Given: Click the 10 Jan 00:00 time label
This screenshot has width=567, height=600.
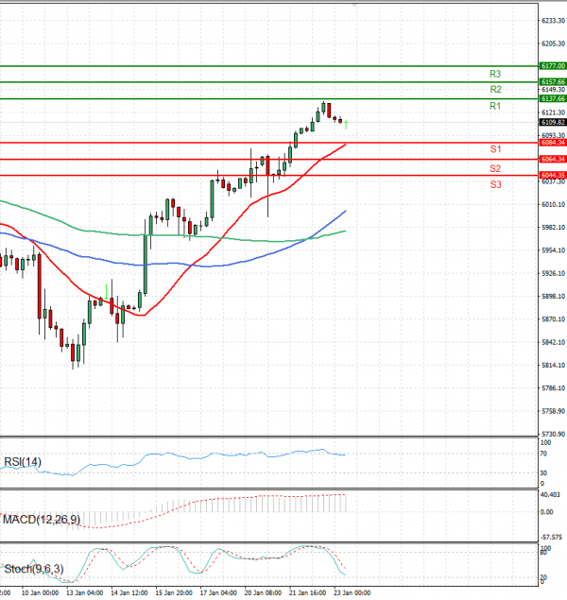Looking at the screenshot, I should (41, 592).
